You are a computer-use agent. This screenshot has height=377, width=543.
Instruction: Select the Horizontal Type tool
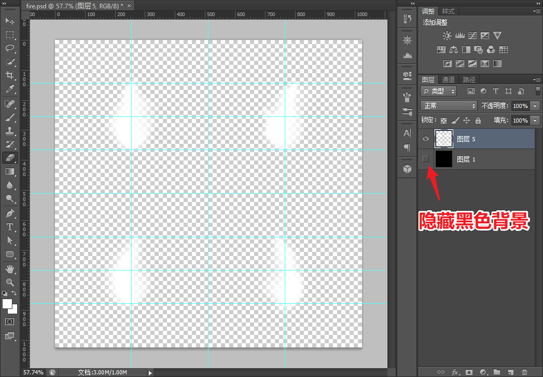coord(10,227)
